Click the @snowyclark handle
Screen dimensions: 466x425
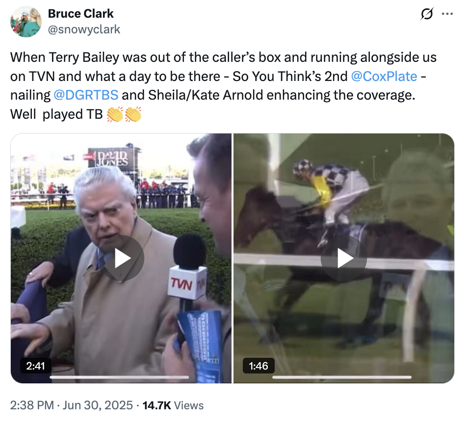pos(84,29)
